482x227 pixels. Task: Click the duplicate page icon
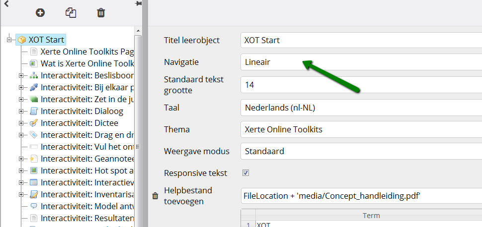point(71,12)
